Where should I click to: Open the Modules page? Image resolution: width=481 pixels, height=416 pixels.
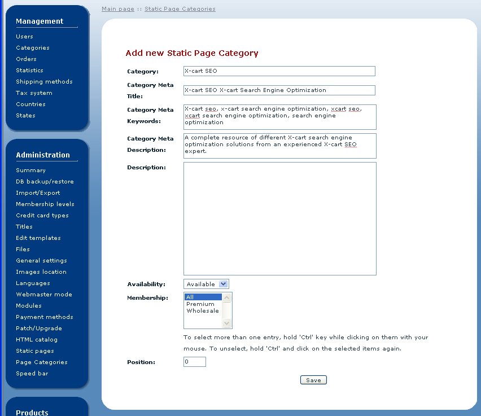(29, 306)
